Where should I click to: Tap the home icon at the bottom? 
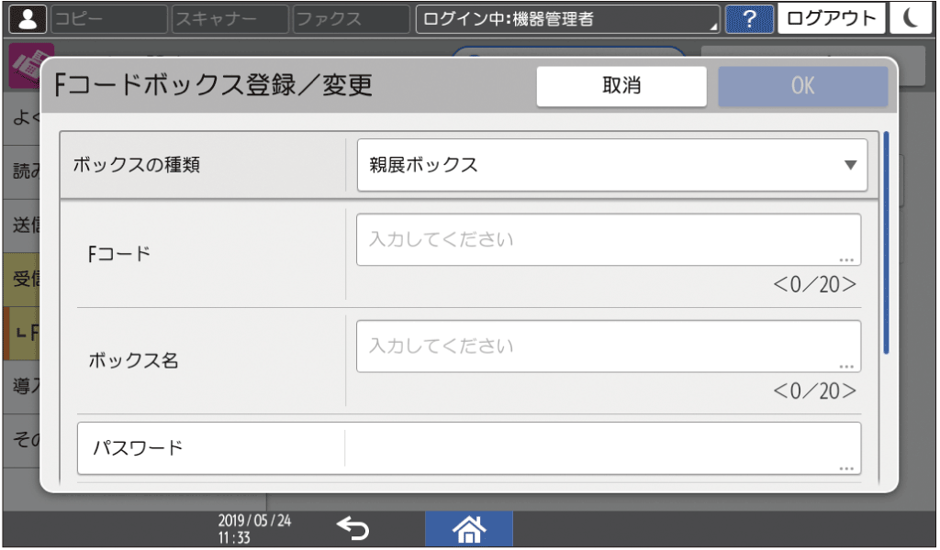click(x=468, y=528)
